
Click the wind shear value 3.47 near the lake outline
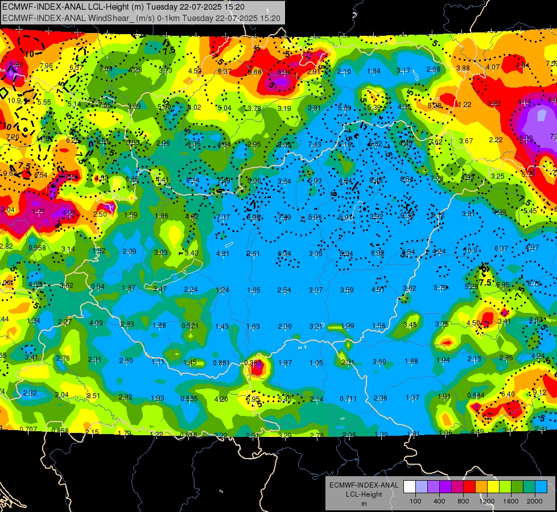point(160,289)
